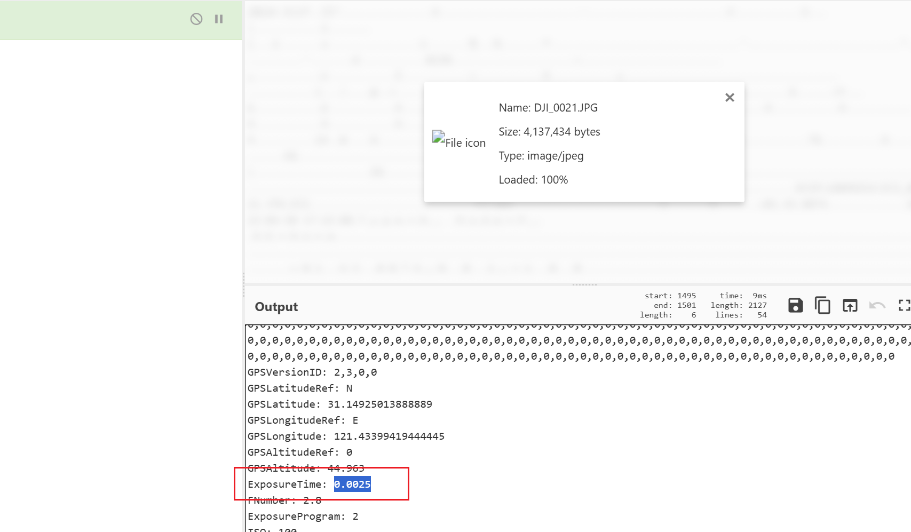Click the file name DJI_0021.JPG text
This screenshot has height=532, width=911.
[x=548, y=108]
